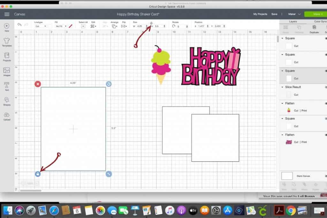Click the Save button
Viewport: 327px width, 218px height.
tap(274, 14)
